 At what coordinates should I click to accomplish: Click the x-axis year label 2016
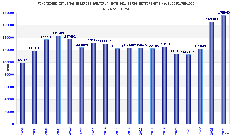click(x=129, y=131)
